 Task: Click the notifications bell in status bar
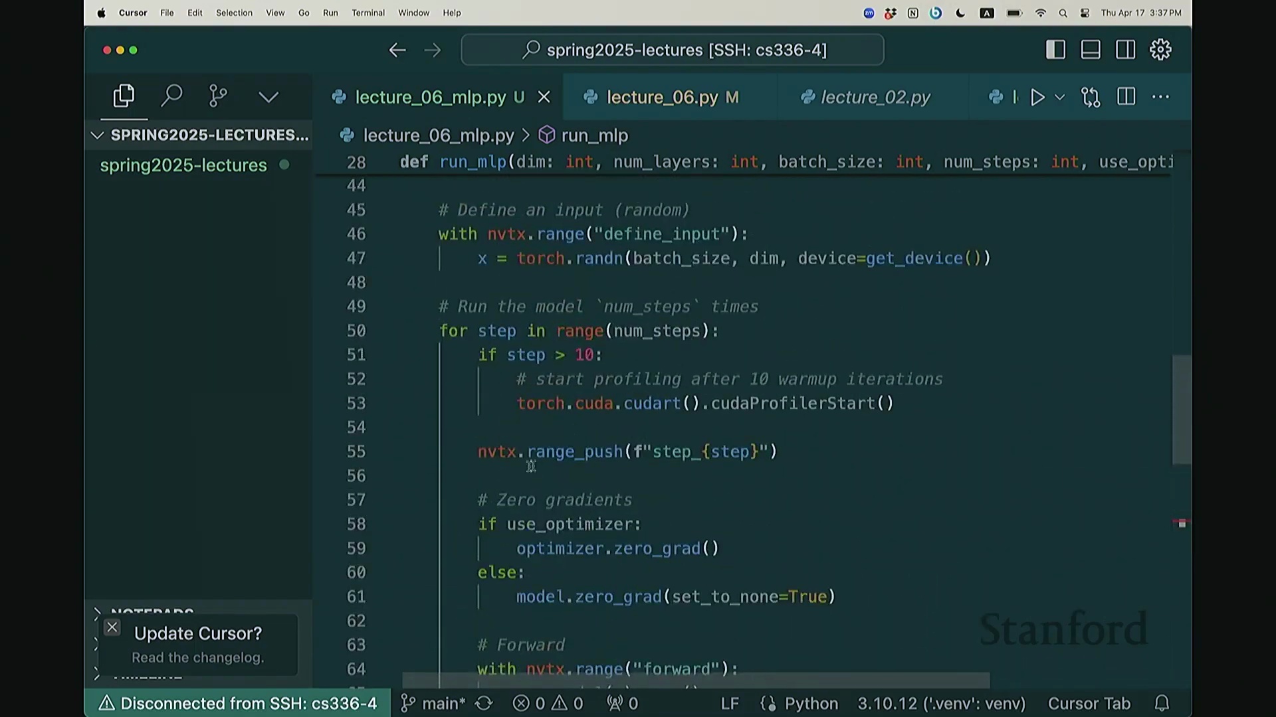point(1162,703)
